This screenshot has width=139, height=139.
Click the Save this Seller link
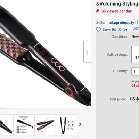115,30
